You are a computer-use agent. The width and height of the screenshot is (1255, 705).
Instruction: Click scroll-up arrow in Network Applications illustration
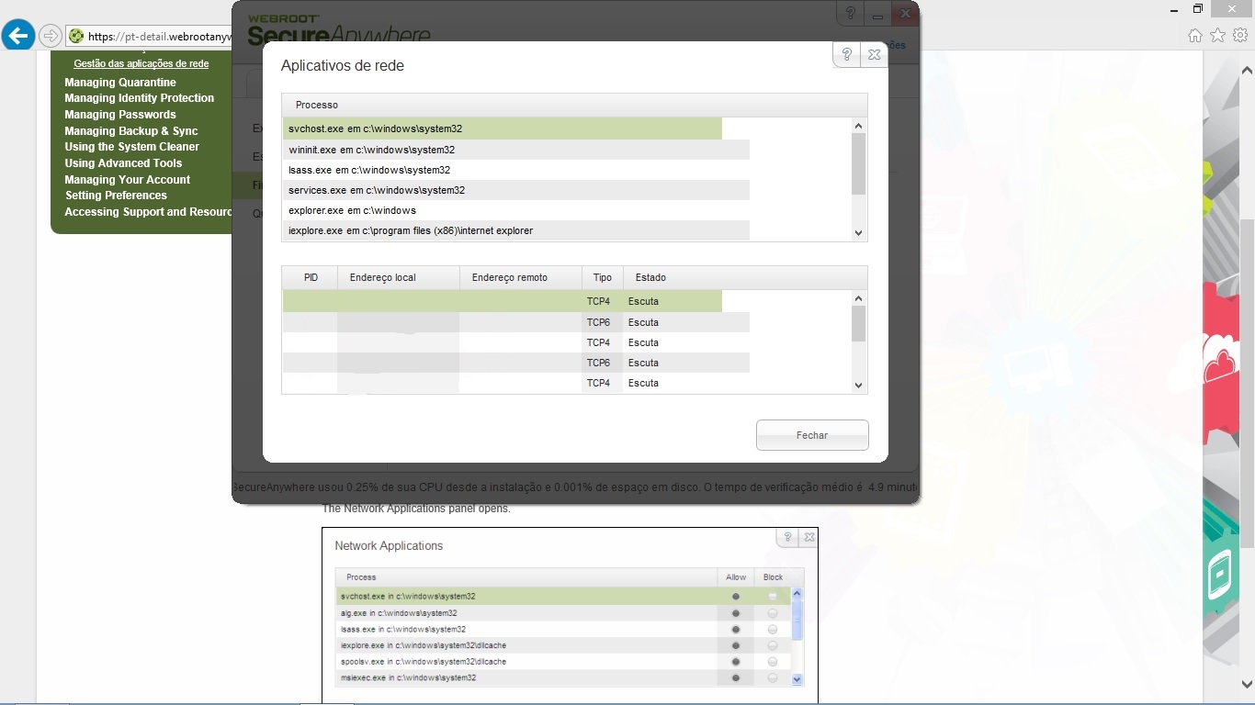pyautogui.click(x=797, y=595)
